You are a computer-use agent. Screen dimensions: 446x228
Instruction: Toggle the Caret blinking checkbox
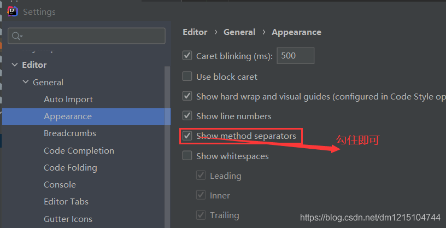[x=187, y=55]
